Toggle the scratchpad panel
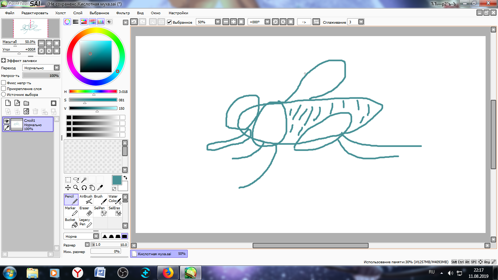The height and width of the screenshot is (280, 498). point(109,22)
